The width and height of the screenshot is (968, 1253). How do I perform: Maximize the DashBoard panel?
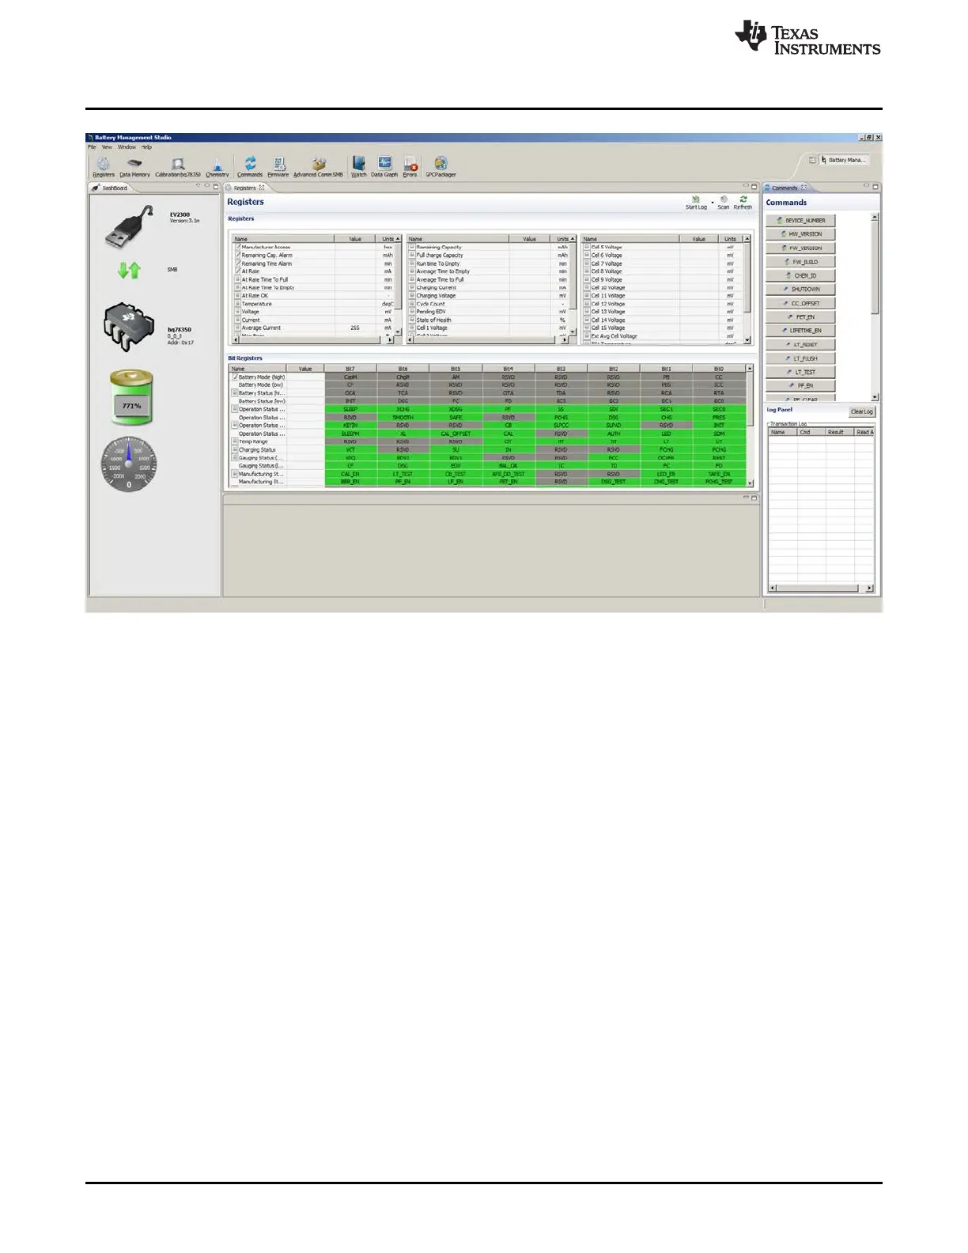coord(216,187)
